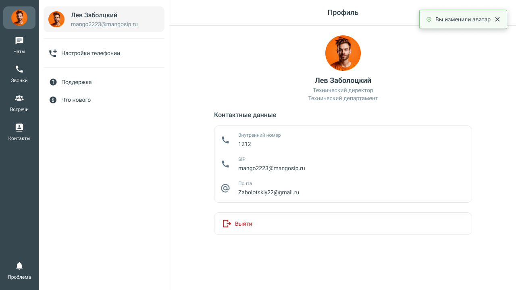The height and width of the screenshot is (290, 516).
Task: Go to Meetings group icon
Action: coord(19,98)
